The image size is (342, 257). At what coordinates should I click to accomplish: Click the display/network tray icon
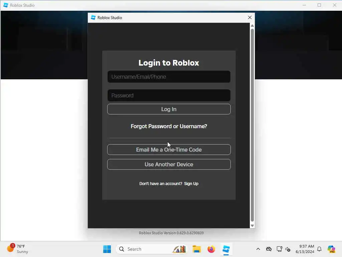(x=279, y=249)
